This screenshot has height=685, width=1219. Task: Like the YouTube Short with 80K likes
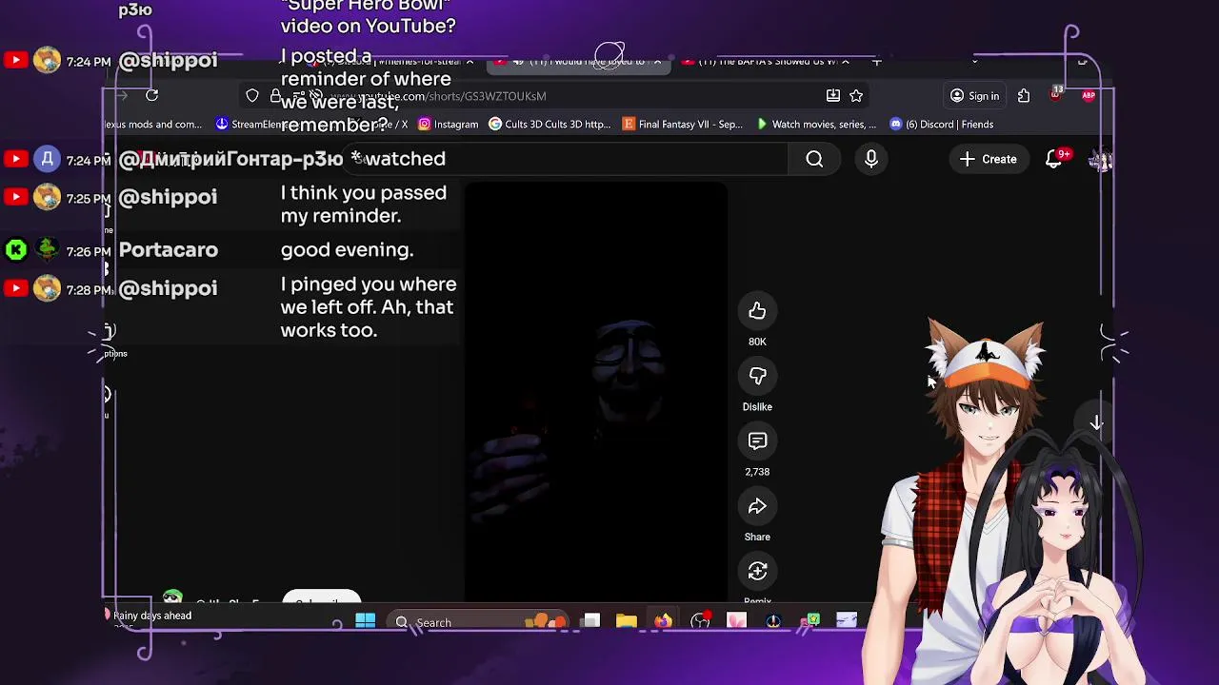(757, 311)
